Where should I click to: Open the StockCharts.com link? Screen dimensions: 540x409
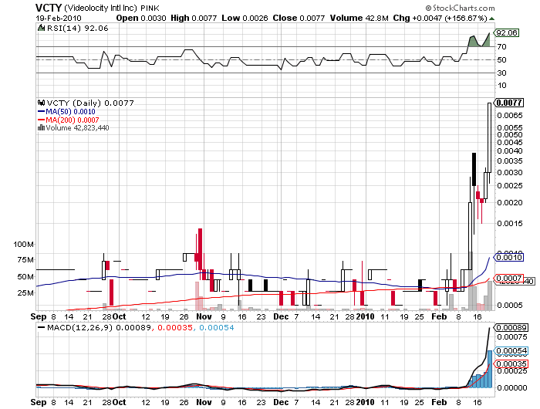[460, 8]
